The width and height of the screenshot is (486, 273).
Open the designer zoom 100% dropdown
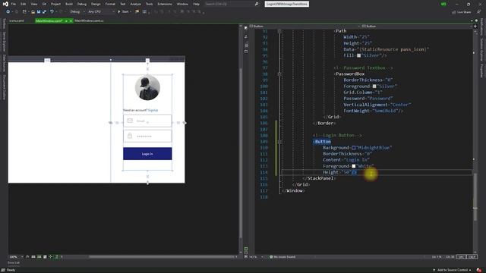pos(16,257)
